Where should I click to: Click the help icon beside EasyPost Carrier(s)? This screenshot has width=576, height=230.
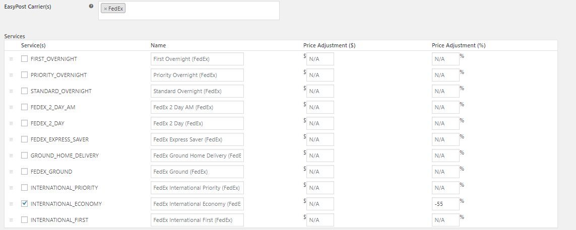(x=91, y=6)
